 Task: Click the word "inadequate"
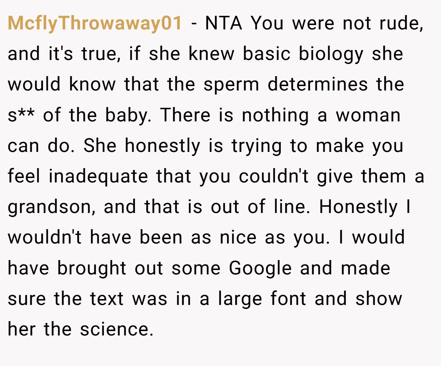98,177
